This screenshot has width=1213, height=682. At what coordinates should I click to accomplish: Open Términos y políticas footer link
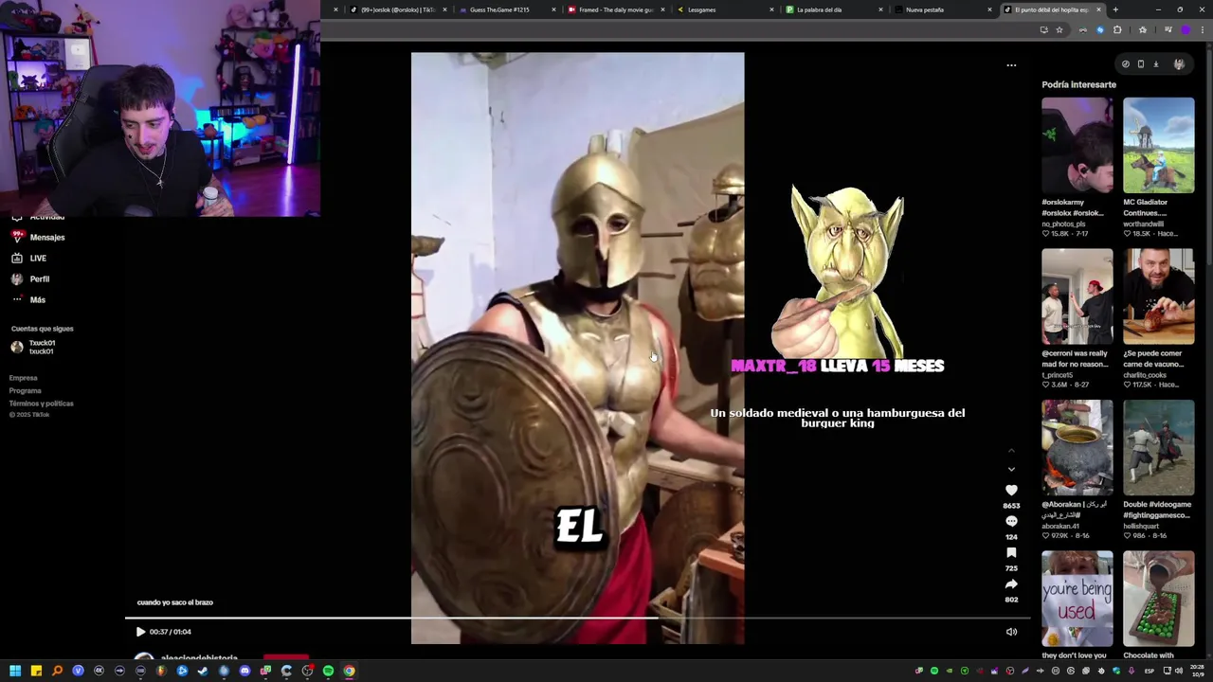point(41,404)
